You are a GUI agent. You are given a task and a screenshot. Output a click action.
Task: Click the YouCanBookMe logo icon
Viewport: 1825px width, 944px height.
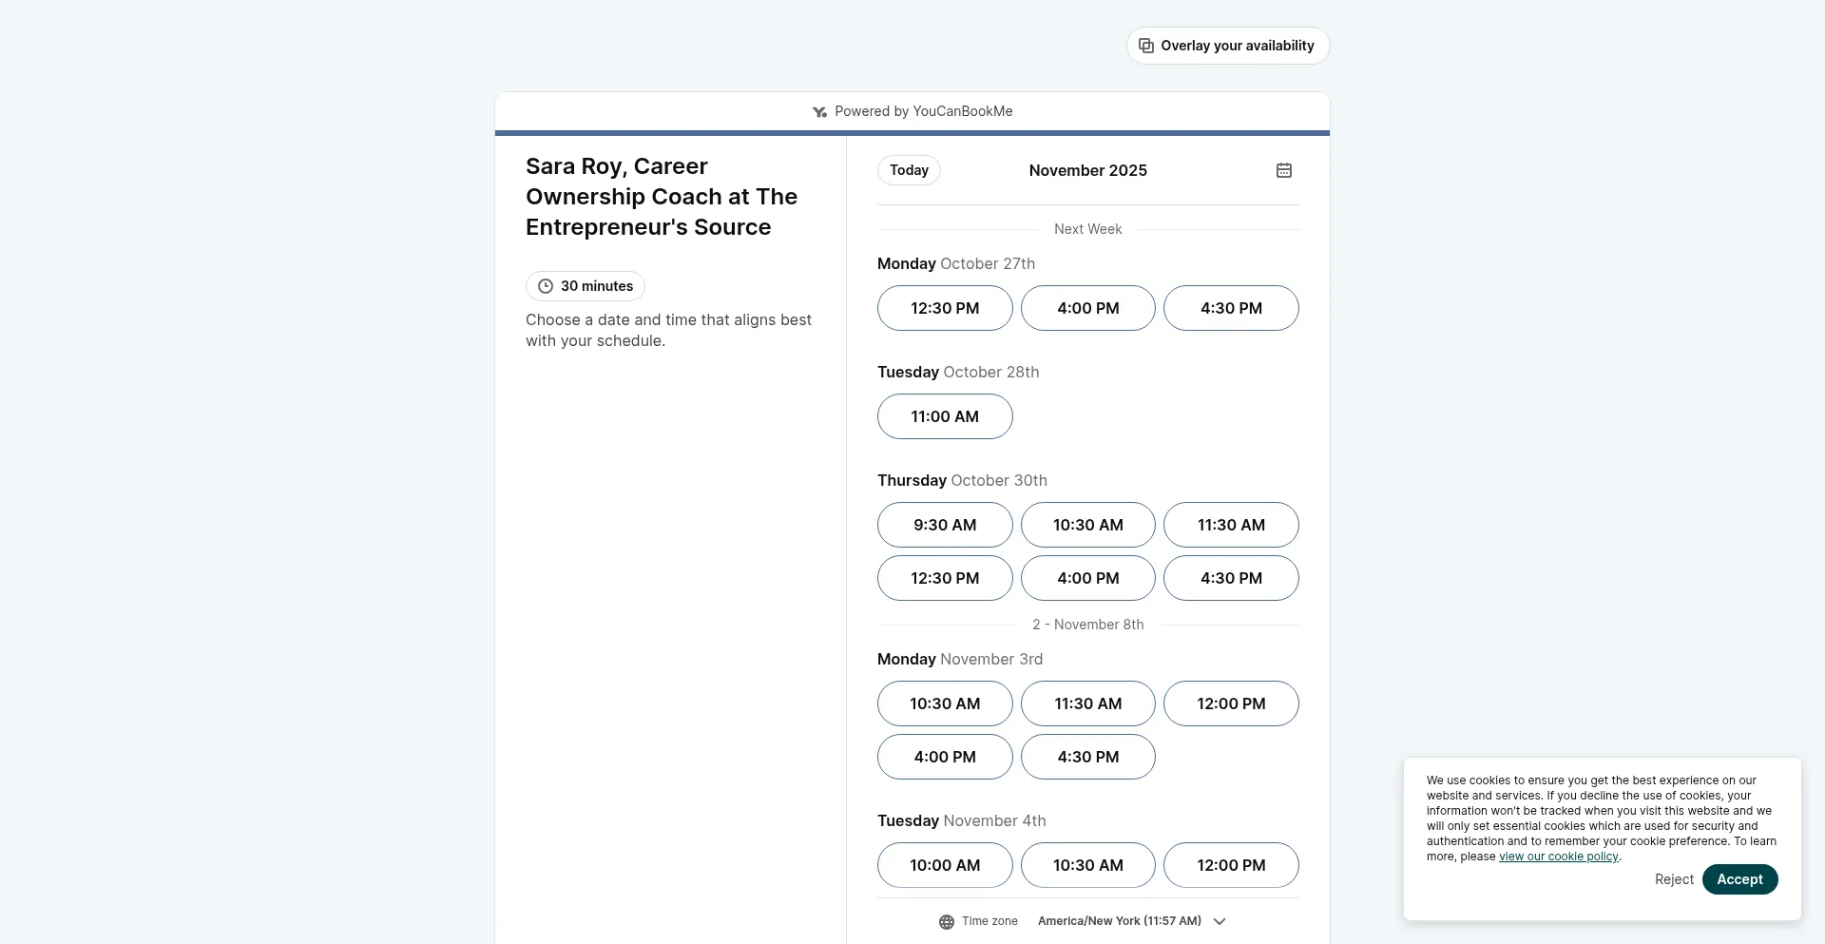click(819, 112)
